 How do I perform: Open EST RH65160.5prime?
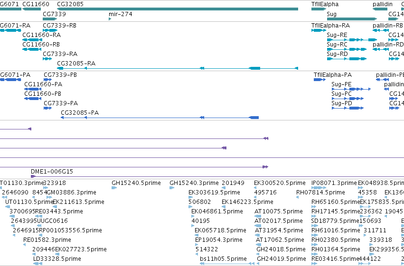[x=336, y=202]
